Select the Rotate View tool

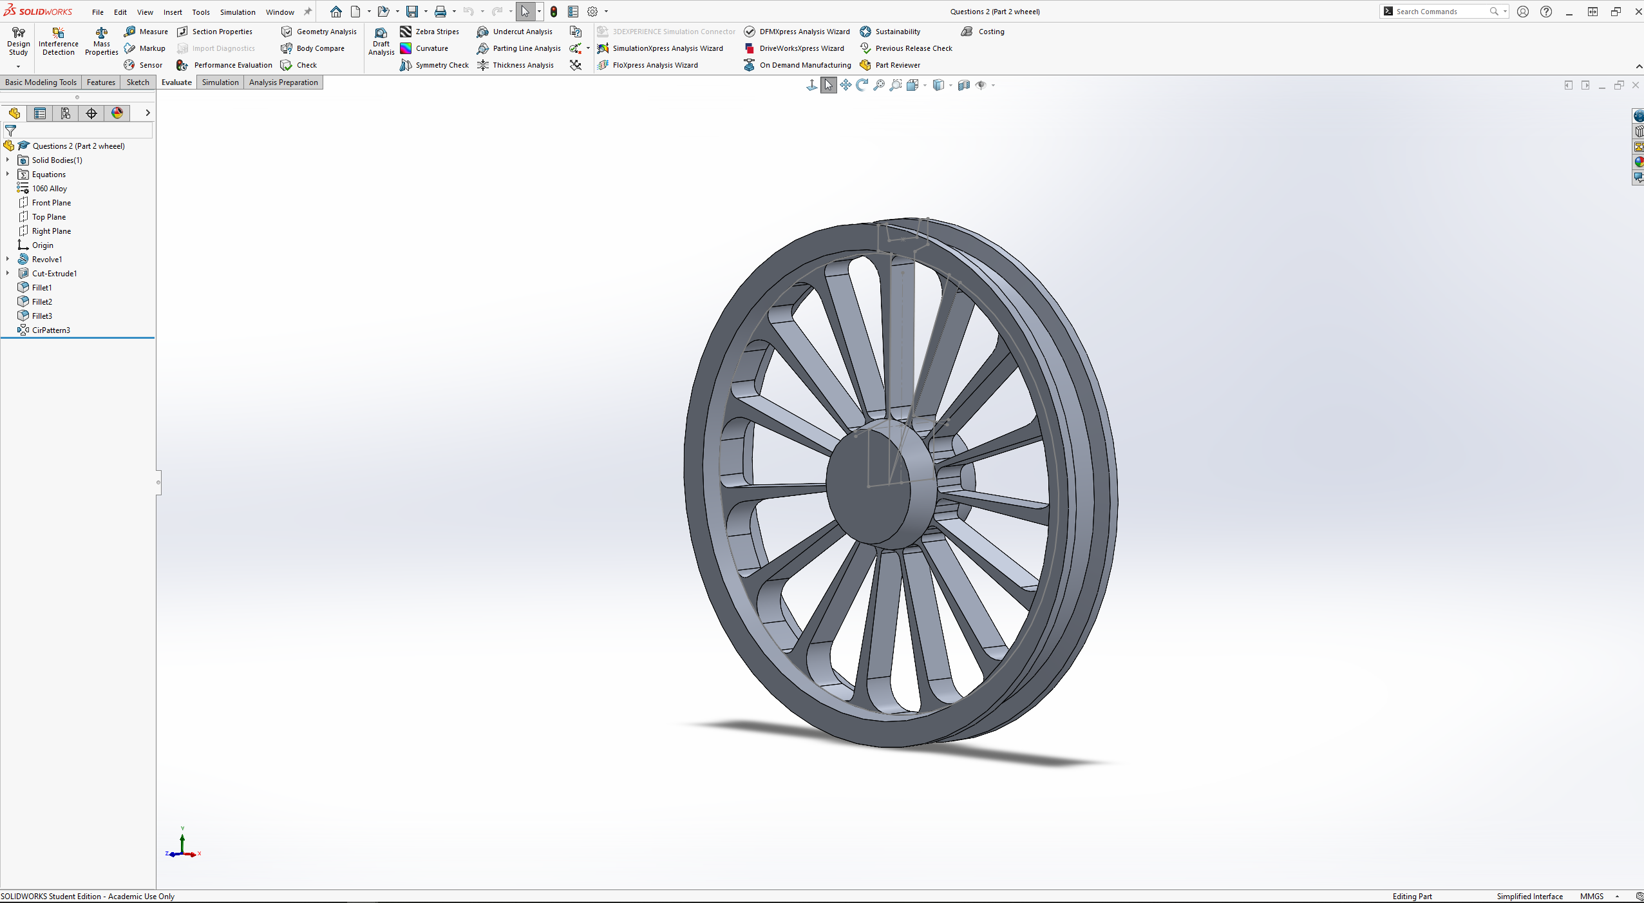pos(862,85)
